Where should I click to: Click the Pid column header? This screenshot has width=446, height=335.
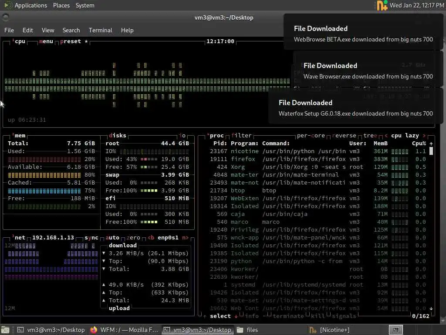[x=220, y=144]
